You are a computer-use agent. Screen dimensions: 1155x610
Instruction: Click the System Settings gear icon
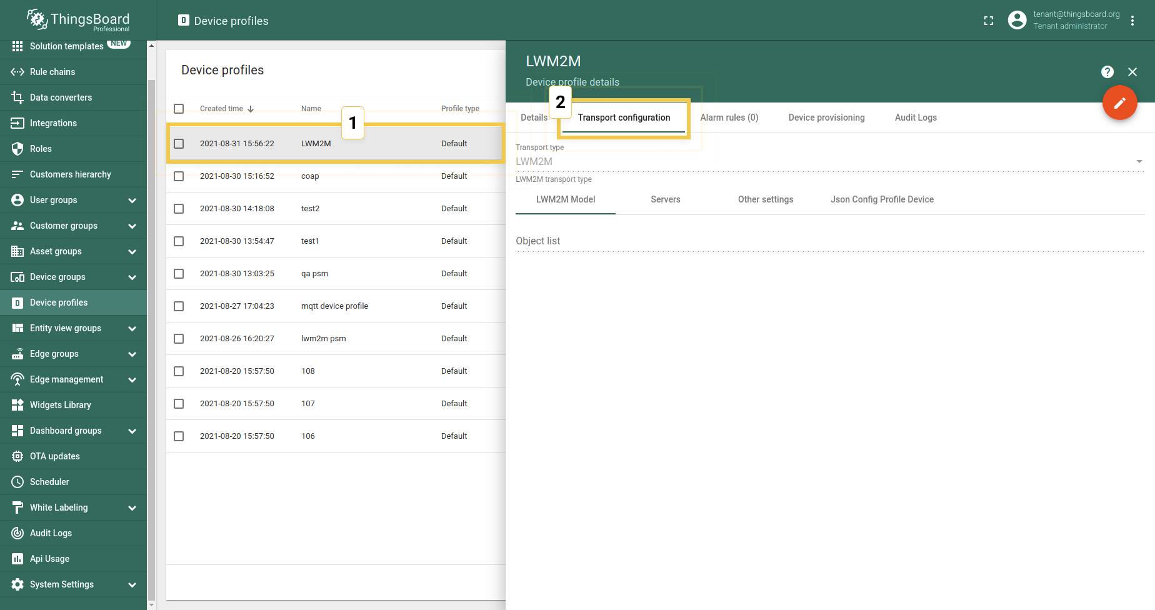click(x=17, y=584)
